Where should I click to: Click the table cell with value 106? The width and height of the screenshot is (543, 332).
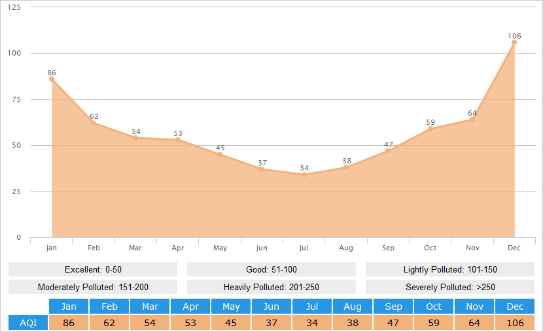pos(515,323)
